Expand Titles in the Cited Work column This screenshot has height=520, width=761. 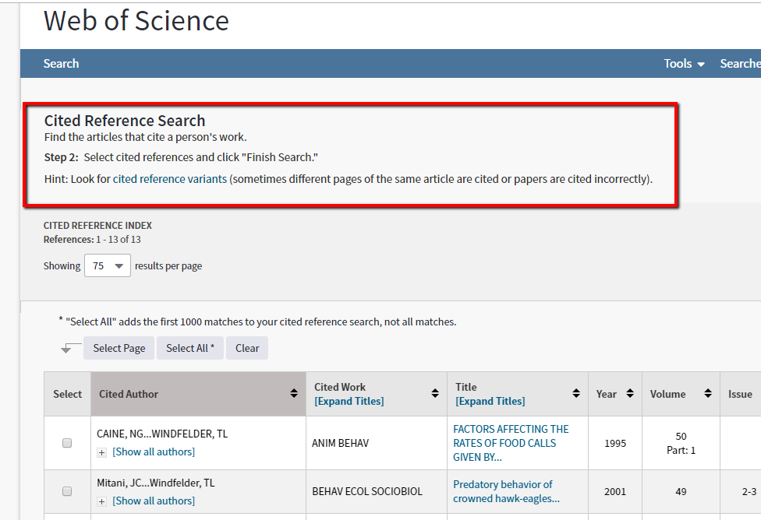coord(349,401)
